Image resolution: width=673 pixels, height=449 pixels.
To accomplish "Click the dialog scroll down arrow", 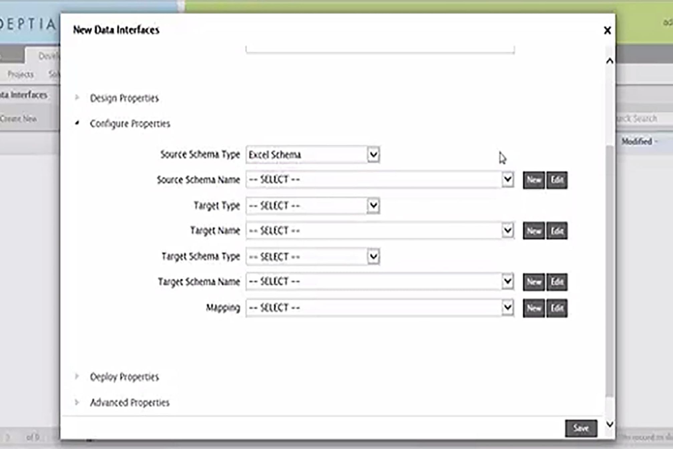I will (x=610, y=424).
